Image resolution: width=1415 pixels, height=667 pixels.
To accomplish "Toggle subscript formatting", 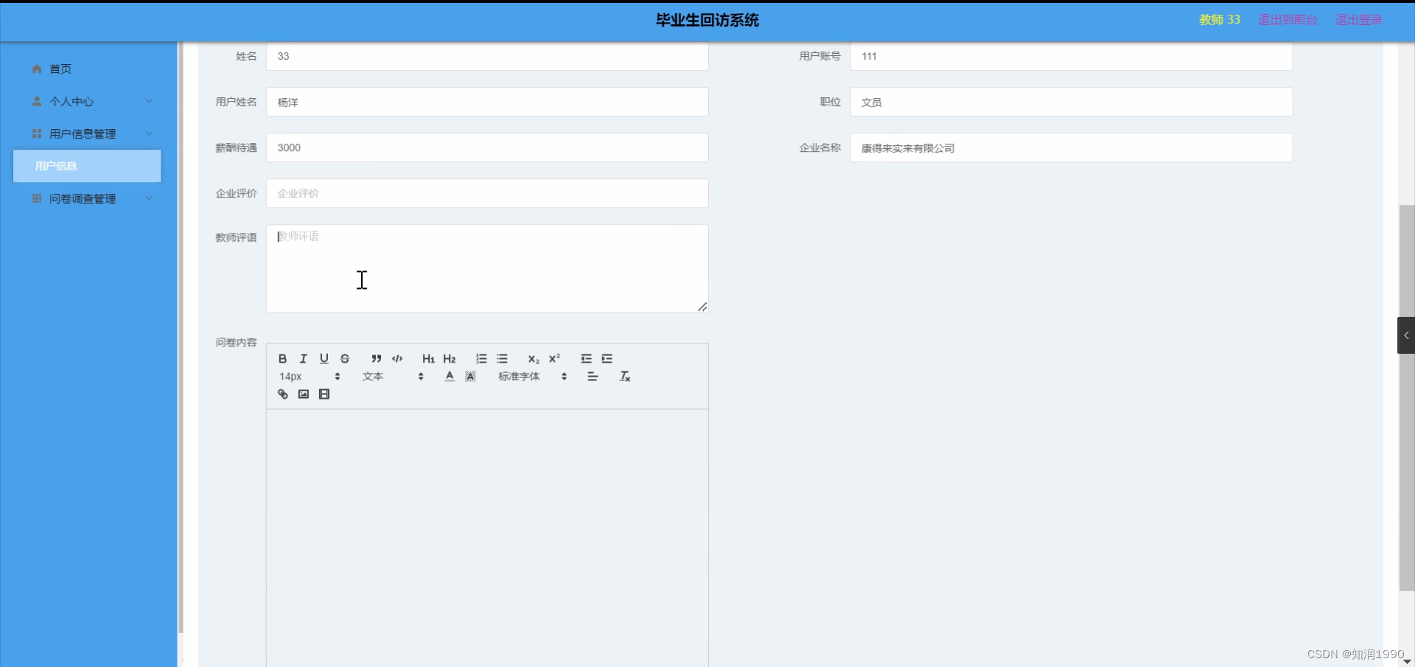I will 533,359.
